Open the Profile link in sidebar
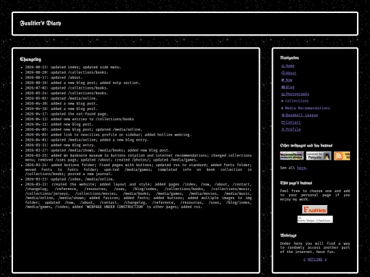This screenshot has width=370, height=277. pyautogui.click(x=291, y=129)
